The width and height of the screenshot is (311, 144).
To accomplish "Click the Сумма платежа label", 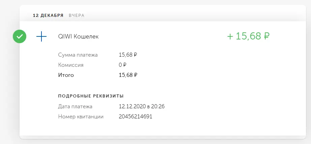I will point(78,55).
